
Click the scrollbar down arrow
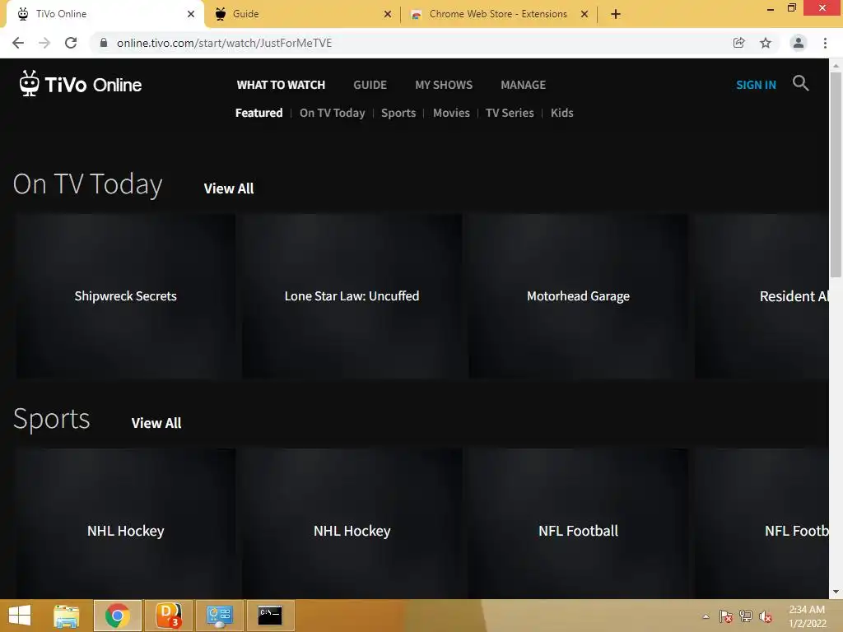point(836,592)
